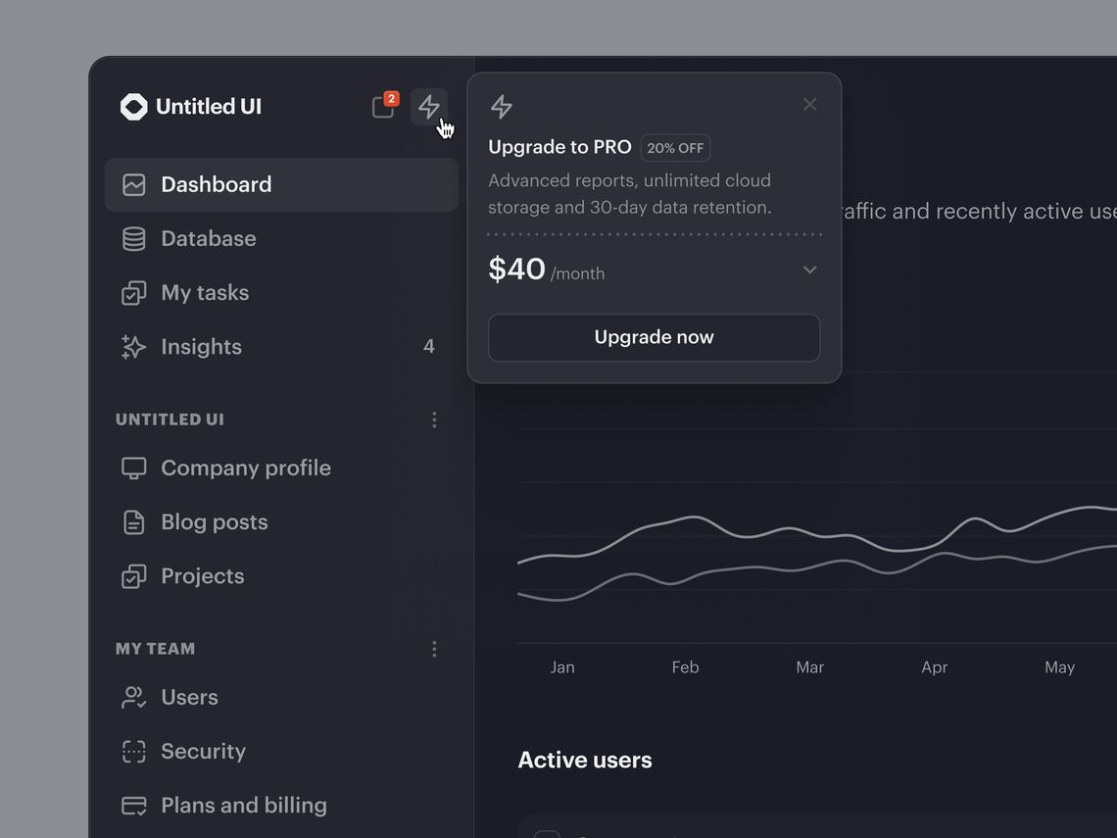Click the Insights sparkle icon

coord(133,347)
